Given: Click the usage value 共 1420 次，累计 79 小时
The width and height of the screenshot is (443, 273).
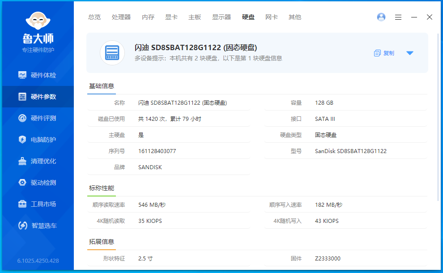Looking at the screenshot, I should pyautogui.click(x=170, y=119).
